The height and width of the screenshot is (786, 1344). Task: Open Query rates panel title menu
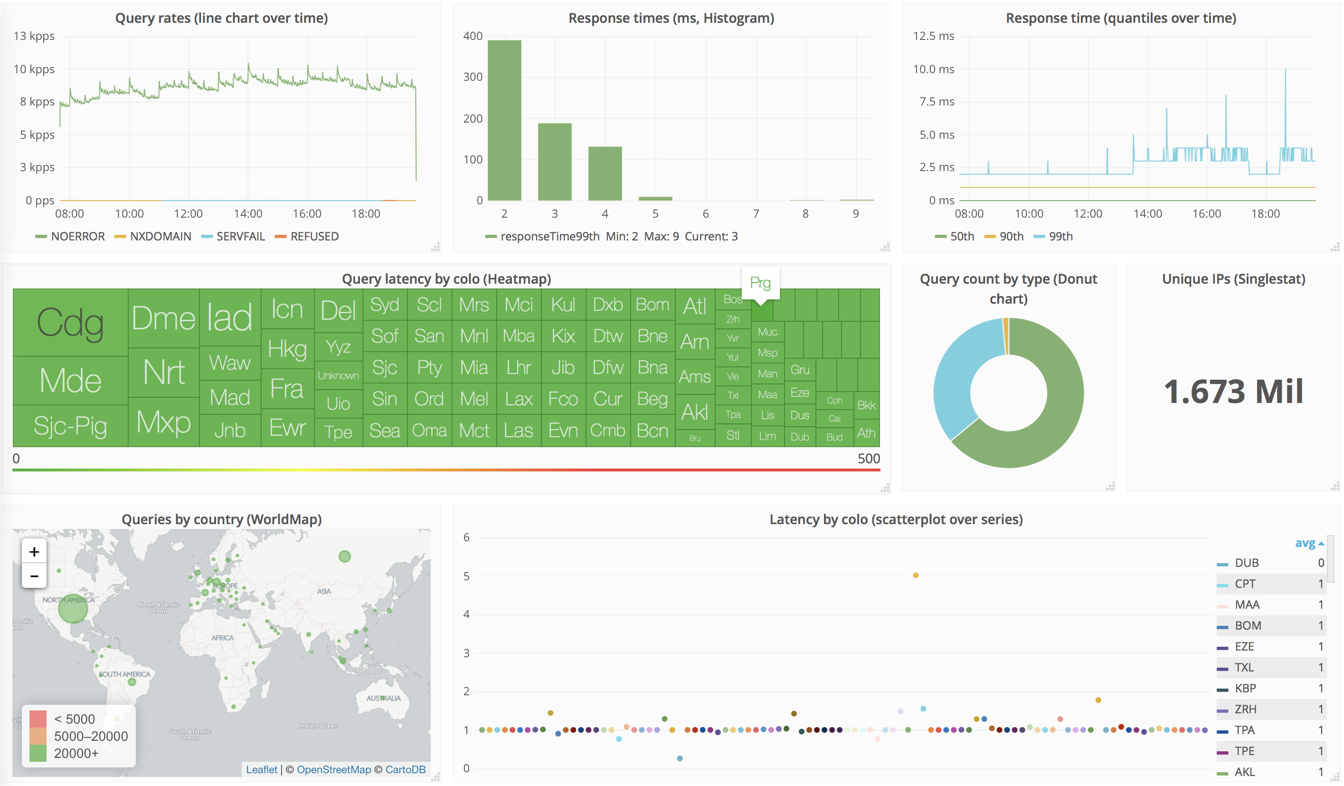point(221,18)
